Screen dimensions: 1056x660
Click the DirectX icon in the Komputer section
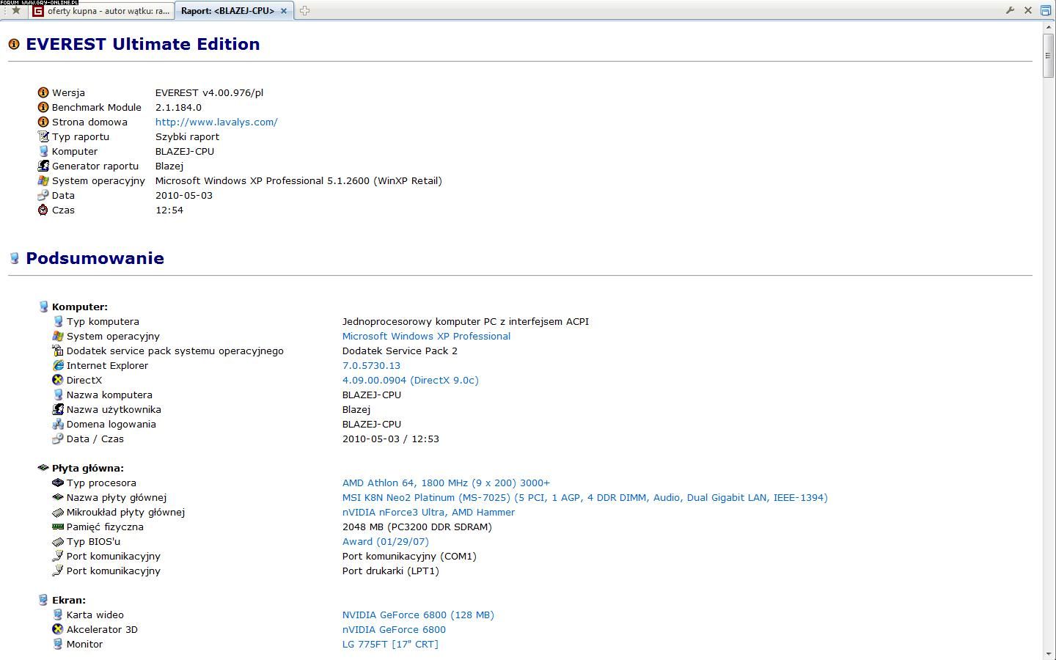(x=58, y=380)
